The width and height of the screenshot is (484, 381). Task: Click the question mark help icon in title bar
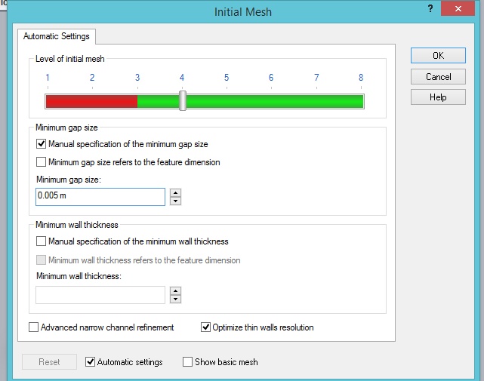tap(430, 8)
